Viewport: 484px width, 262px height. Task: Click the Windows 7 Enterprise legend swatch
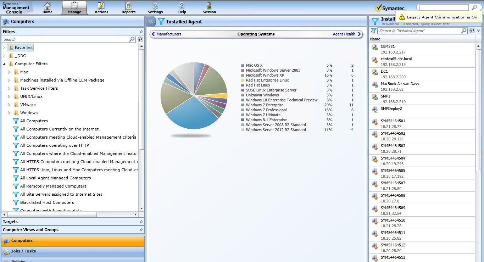(243, 105)
